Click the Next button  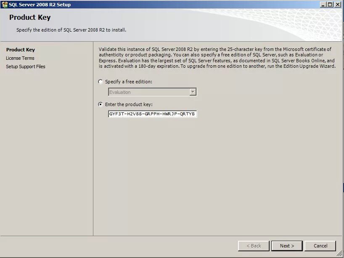[x=287, y=246]
